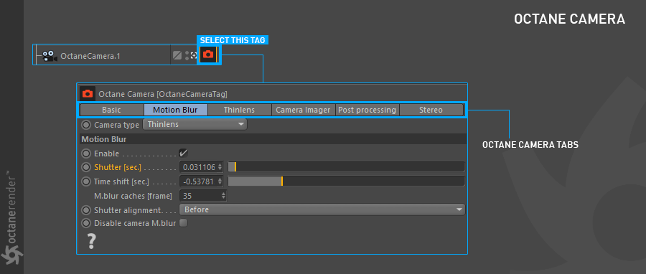Expand the Shutter alignment dropdown showing Before
Screen dimensions: 646x274
(x=322, y=210)
